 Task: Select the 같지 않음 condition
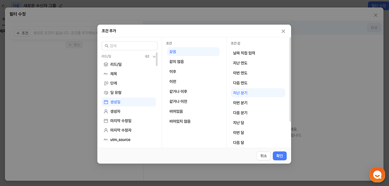pos(193,62)
